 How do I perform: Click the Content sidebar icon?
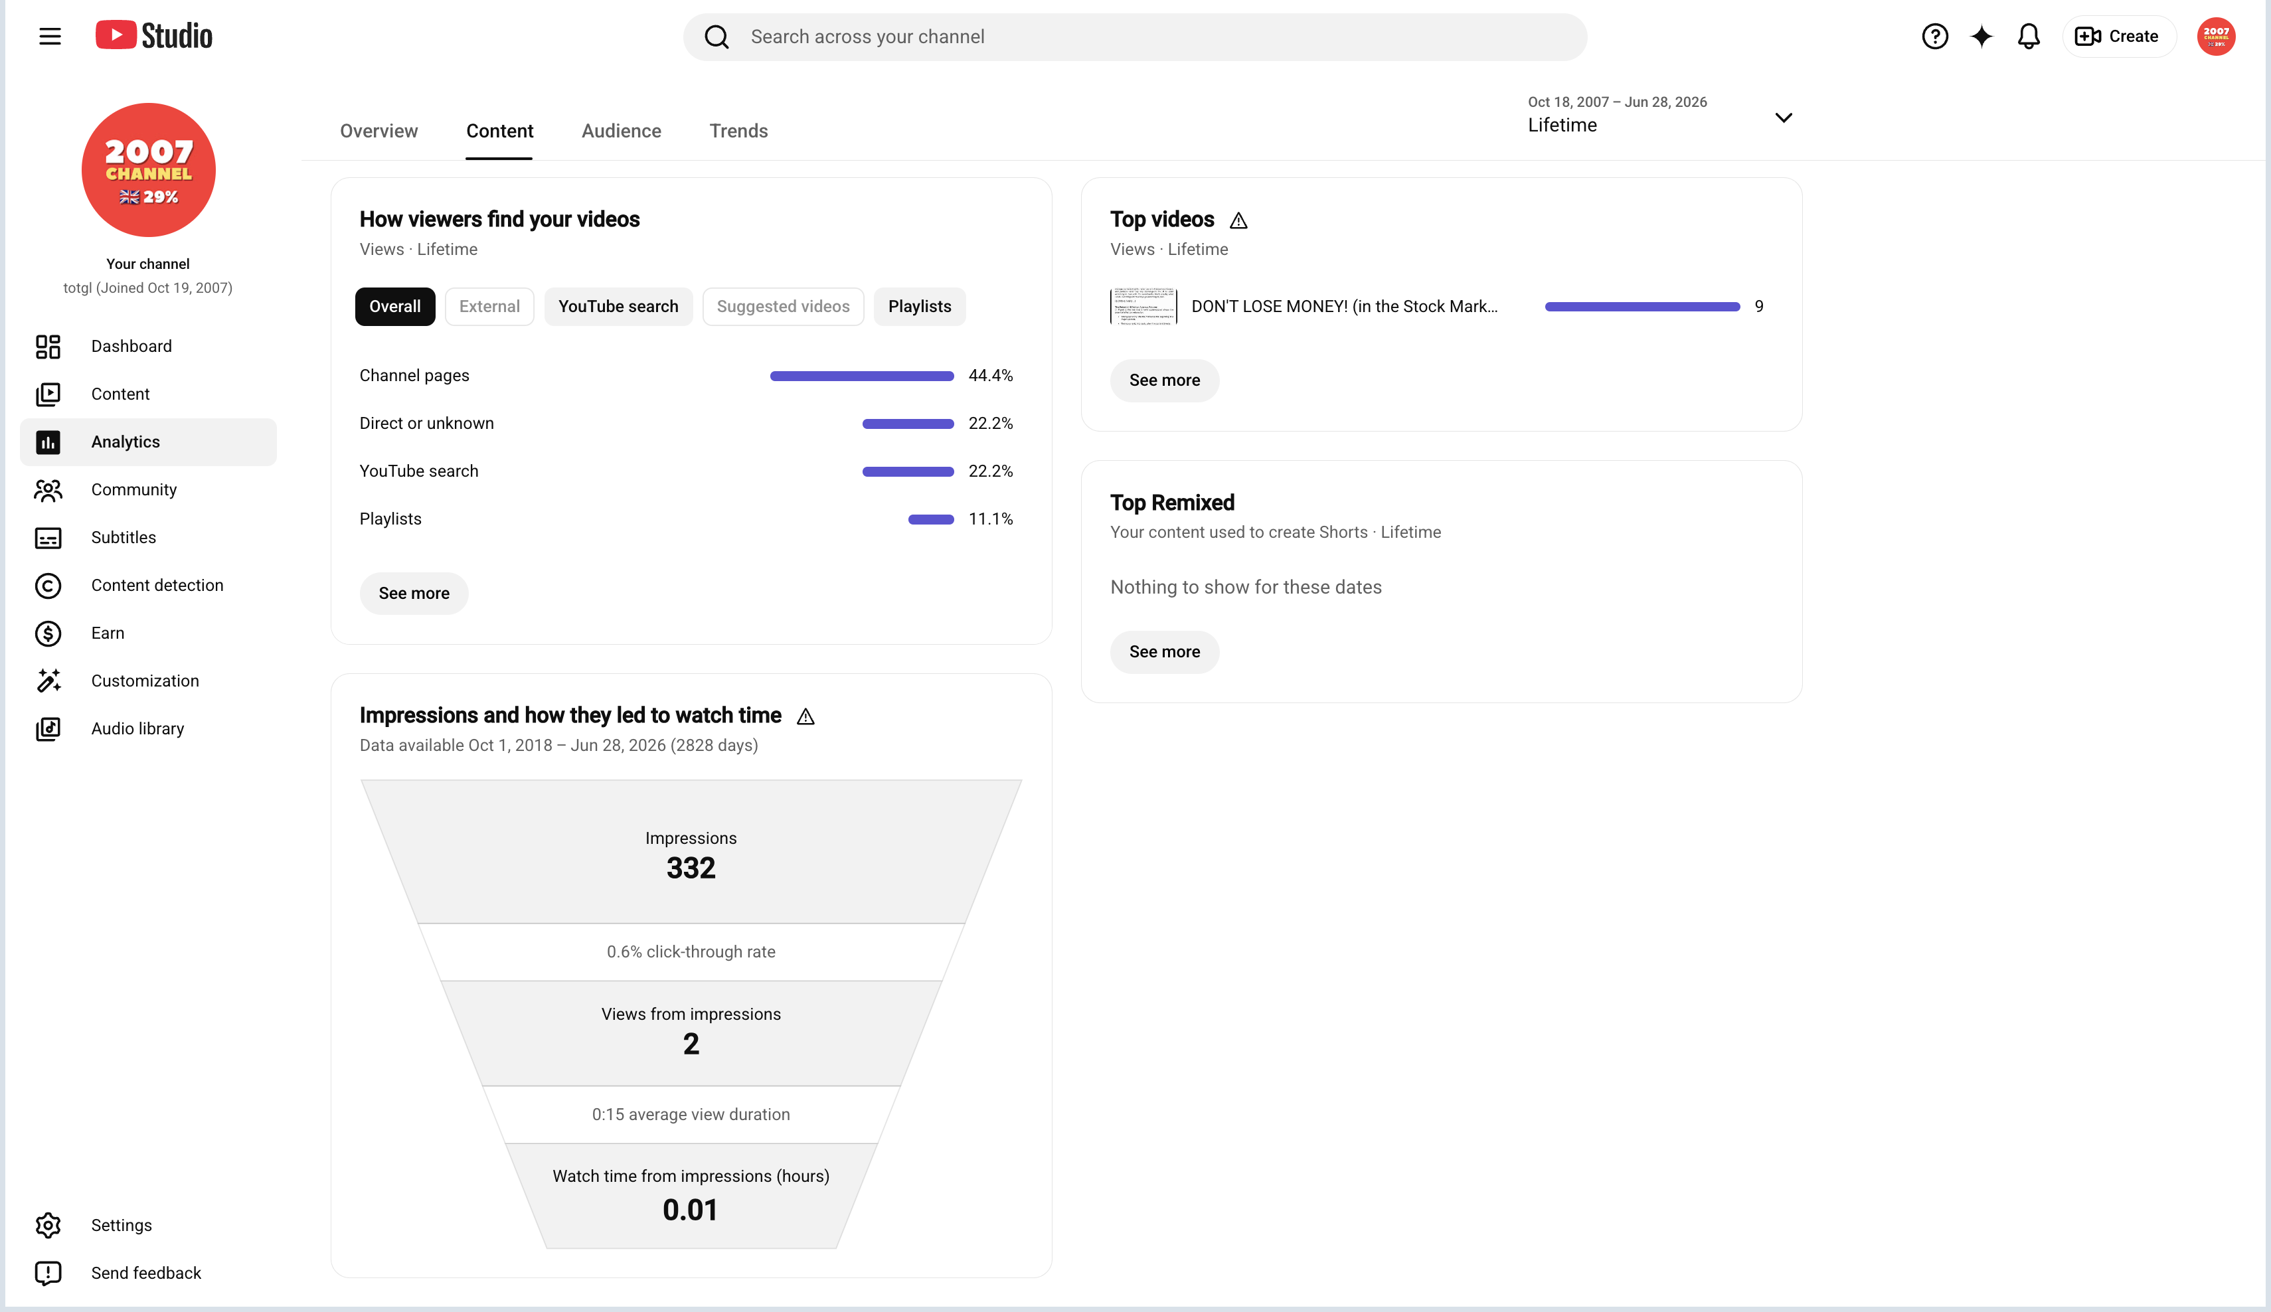click(x=48, y=394)
